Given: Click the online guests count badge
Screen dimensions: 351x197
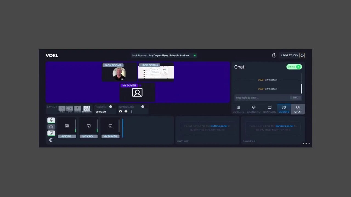Looking at the screenshot, I should pos(294,67).
